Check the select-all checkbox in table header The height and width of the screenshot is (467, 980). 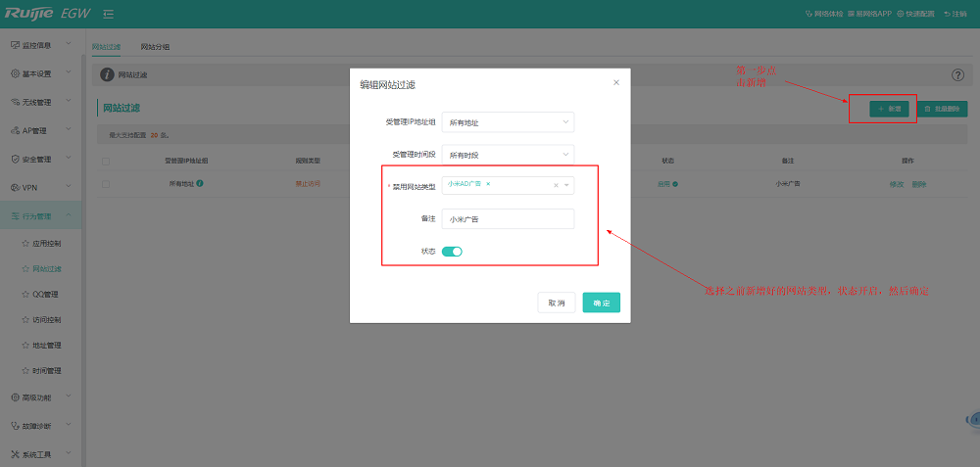click(106, 162)
